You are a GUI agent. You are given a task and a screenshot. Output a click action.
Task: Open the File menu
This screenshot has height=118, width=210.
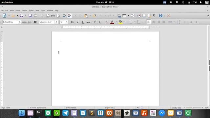2,10
